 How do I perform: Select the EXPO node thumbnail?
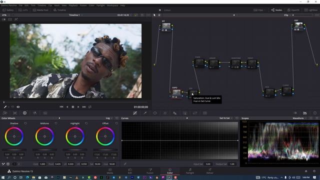[176, 92]
